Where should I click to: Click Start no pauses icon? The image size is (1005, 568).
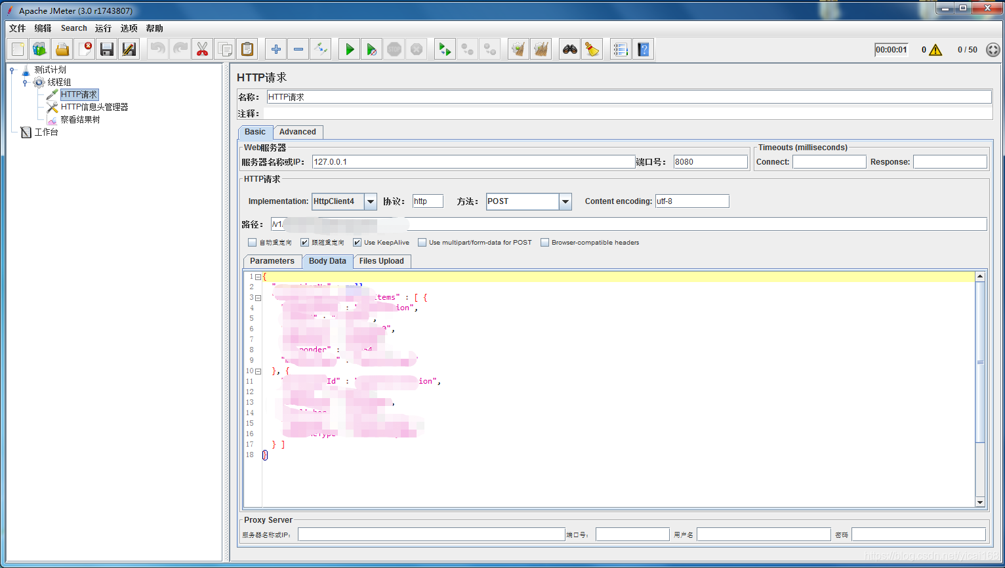click(372, 49)
